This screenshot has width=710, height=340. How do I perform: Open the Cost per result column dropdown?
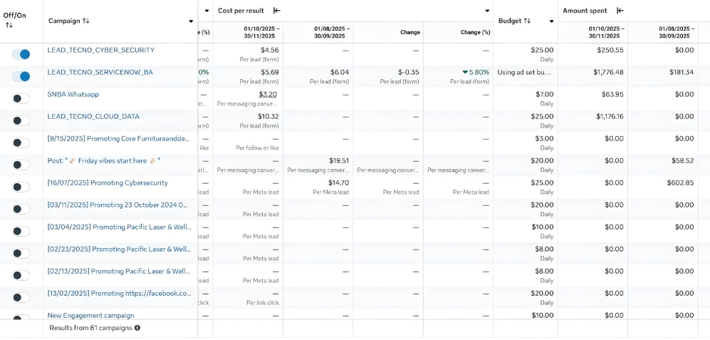click(487, 11)
